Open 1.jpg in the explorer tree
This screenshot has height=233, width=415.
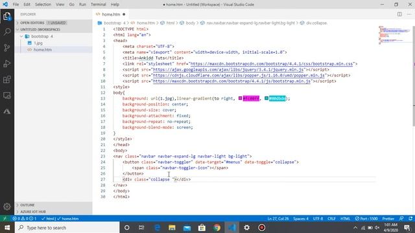38,43
